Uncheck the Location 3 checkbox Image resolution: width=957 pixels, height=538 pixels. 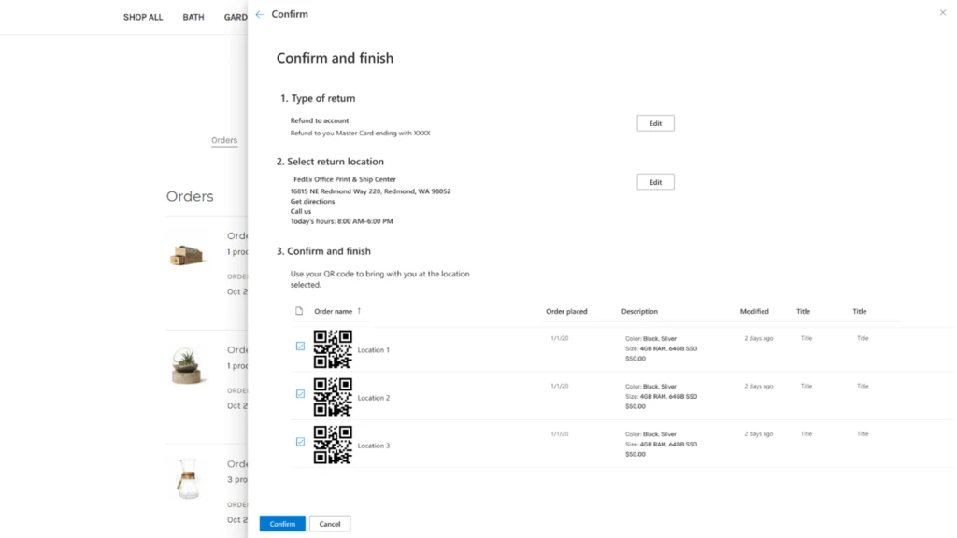(300, 441)
